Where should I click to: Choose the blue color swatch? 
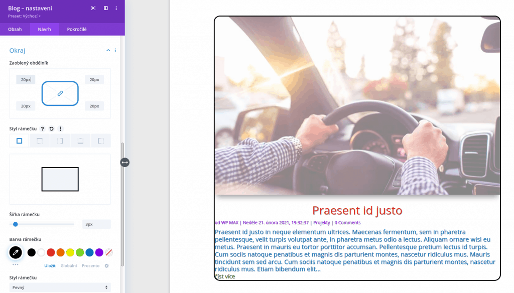[89, 252]
